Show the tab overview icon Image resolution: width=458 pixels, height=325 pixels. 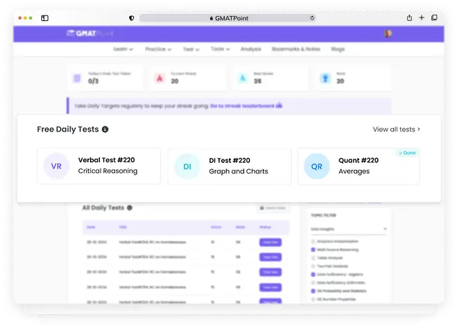[434, 18]
